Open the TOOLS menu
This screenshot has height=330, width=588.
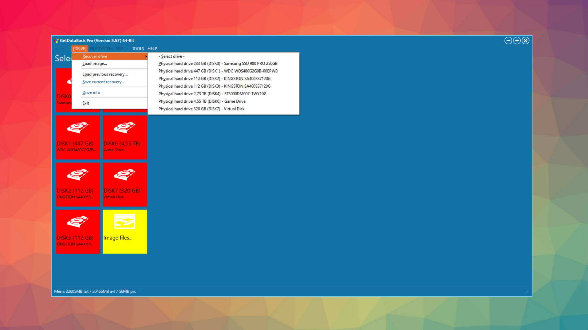click(138, 49)
